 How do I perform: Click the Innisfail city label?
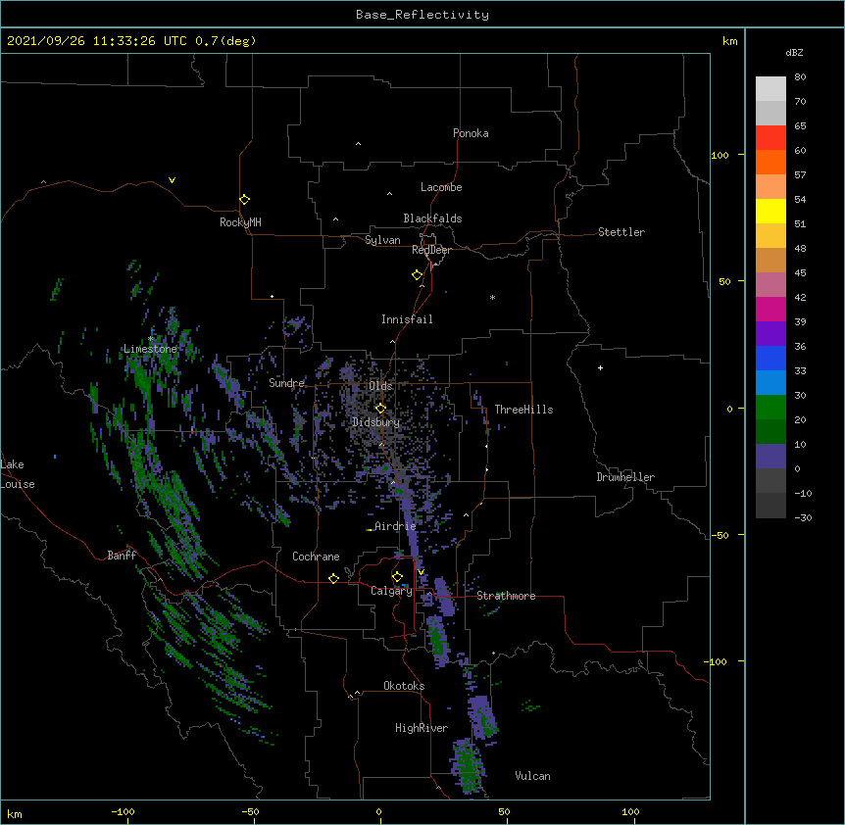coord(407,319)
